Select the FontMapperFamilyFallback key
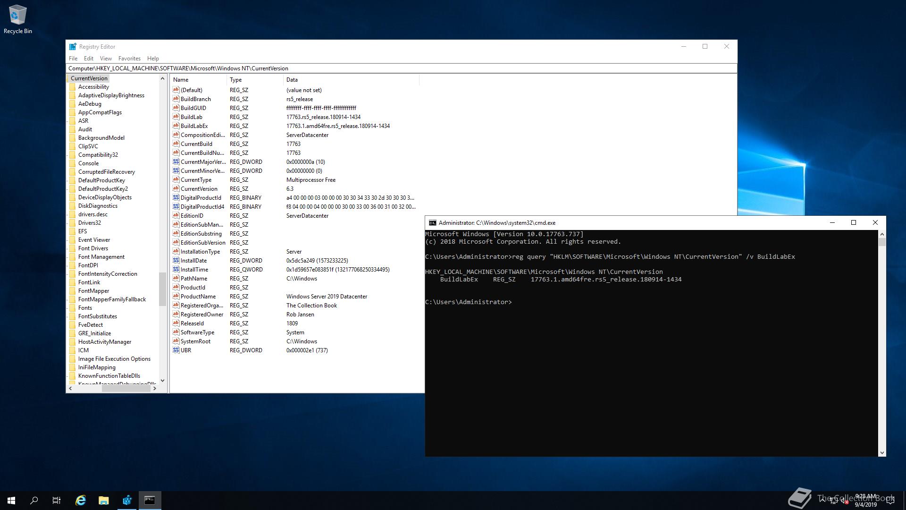 [112, 299]
